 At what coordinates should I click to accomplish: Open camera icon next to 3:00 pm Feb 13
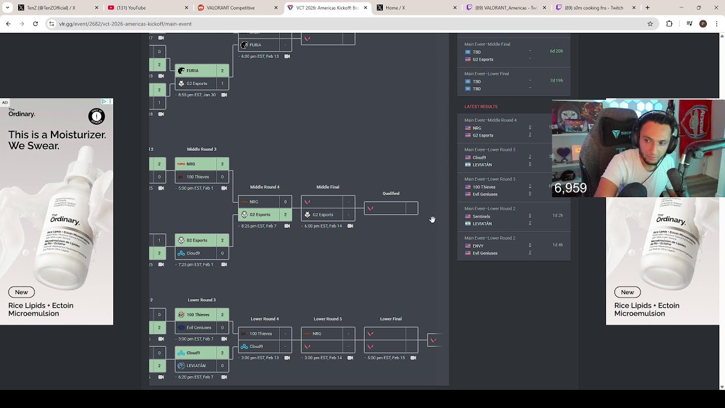(287, 358)
